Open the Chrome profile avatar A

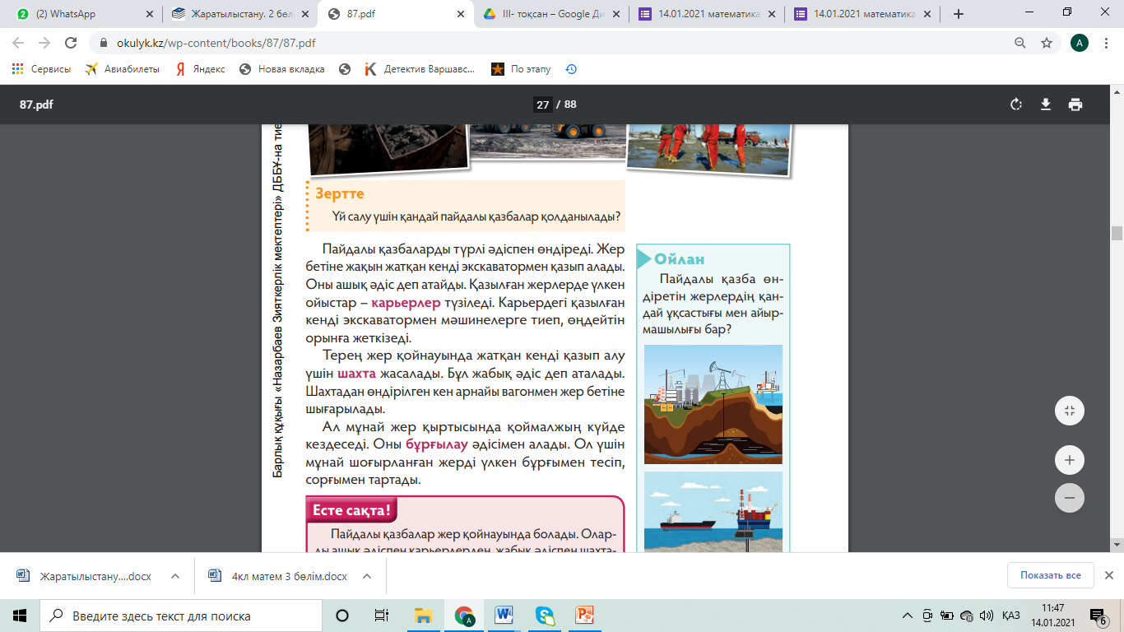(1080, 43)
